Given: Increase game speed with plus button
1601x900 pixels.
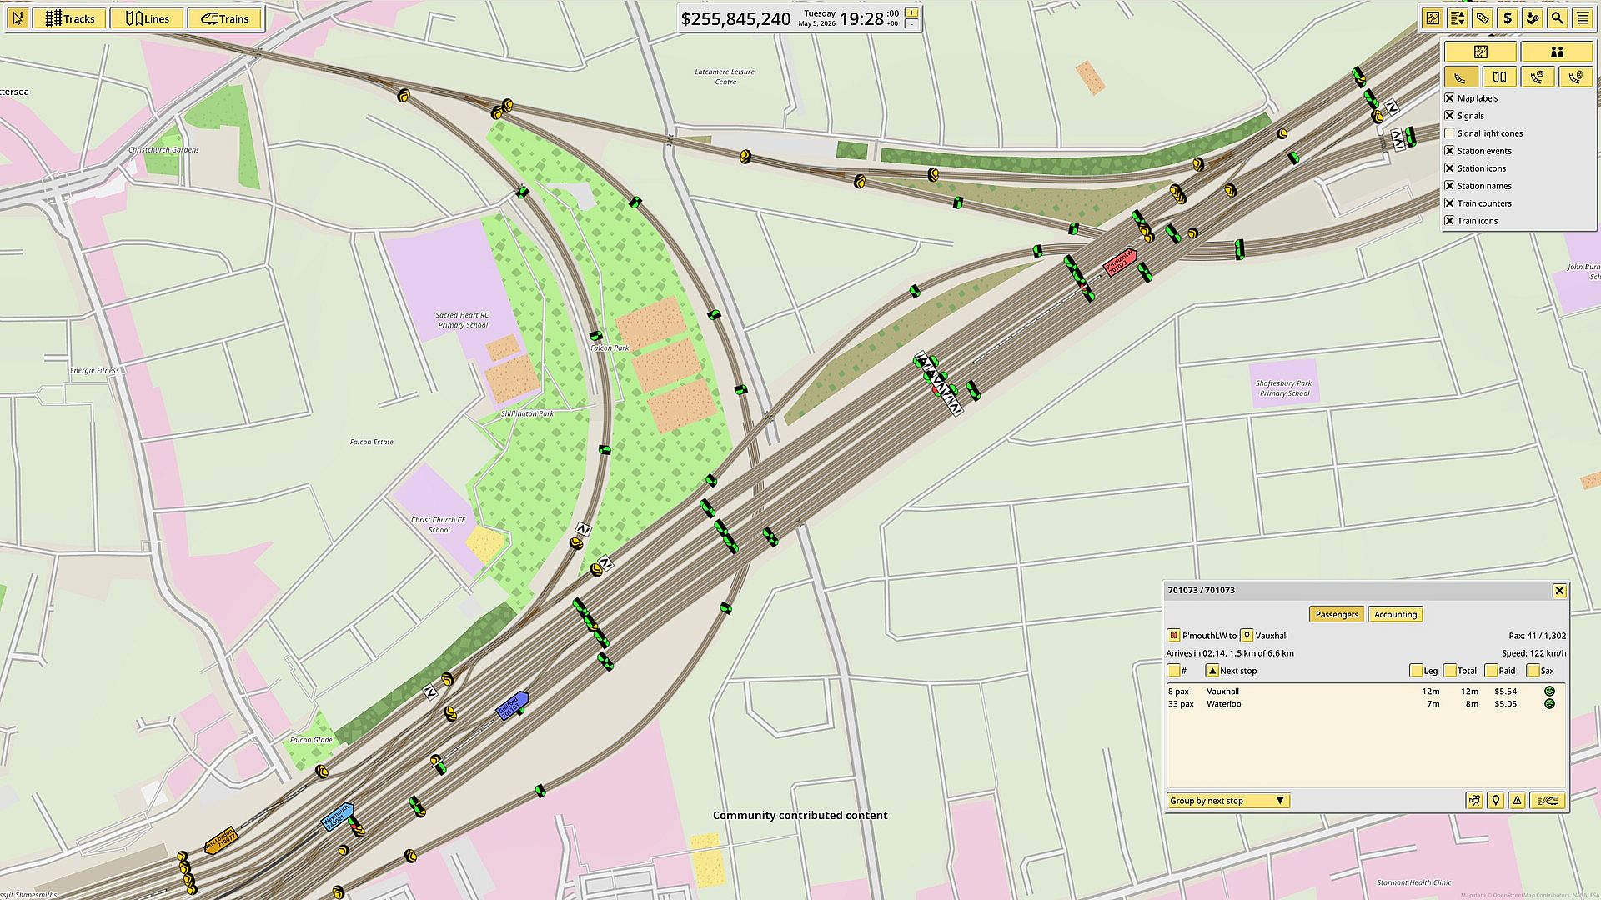Looking at the screenshot, I should tap(912, 12).
